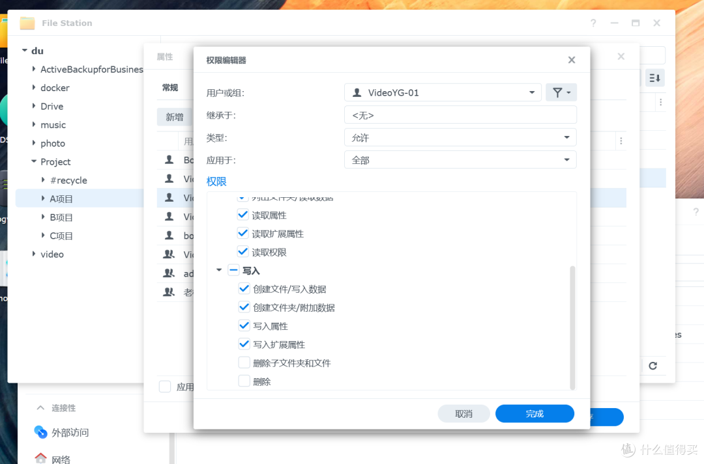This screenshot has width=704, height=464.
Task: Open the more options dots in the File Station toolbar
Action: [660, 102]
